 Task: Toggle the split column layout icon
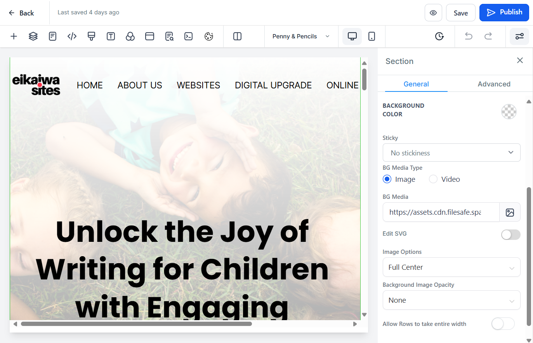pyautogui.click(x=237, y=36)
